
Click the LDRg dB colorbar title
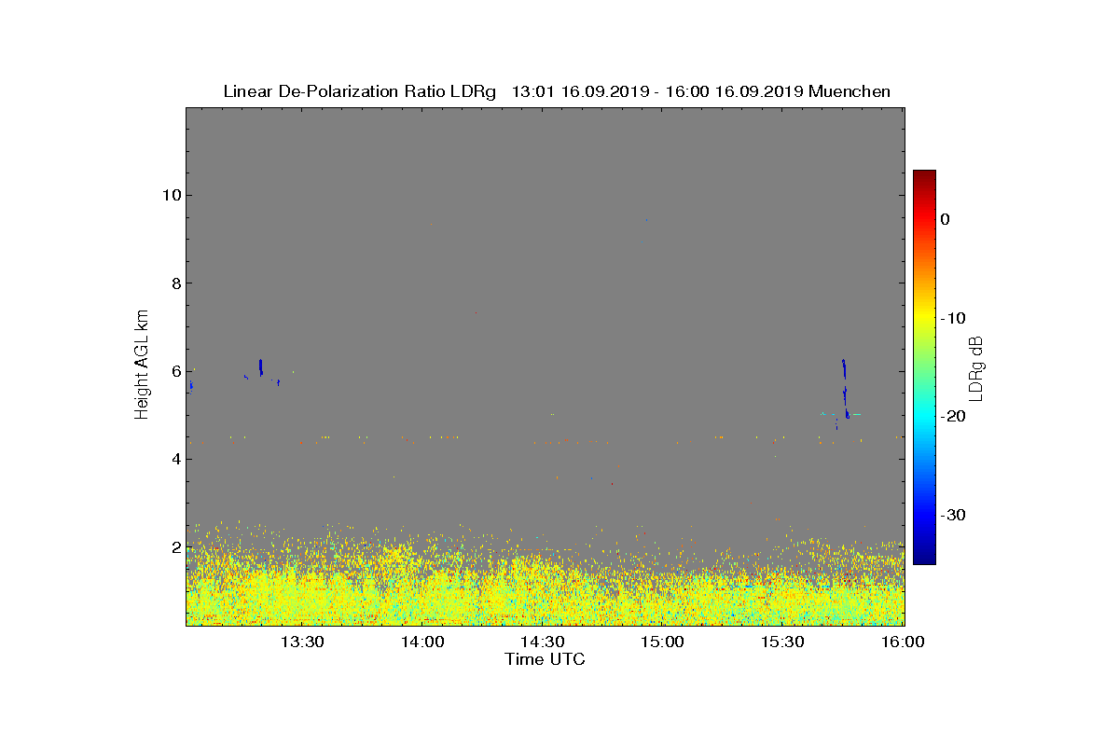coord(977,366)
